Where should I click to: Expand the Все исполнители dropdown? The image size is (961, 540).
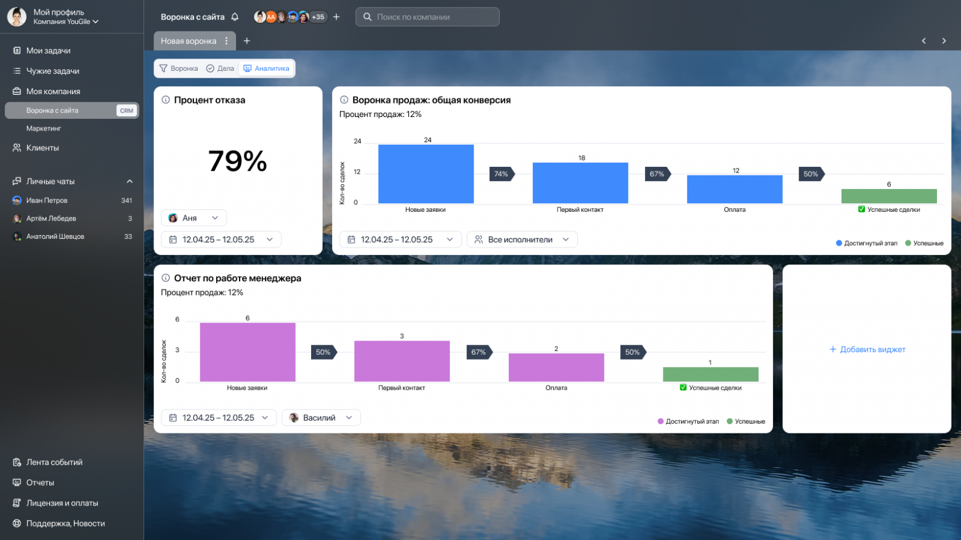522,240
